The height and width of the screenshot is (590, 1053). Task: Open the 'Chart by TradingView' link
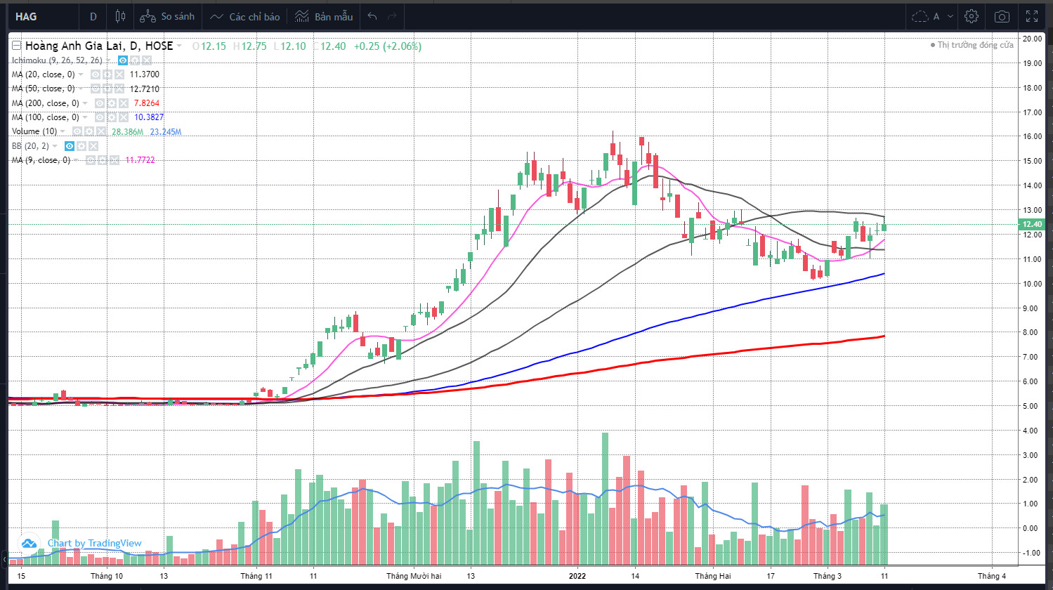[94, 543]
